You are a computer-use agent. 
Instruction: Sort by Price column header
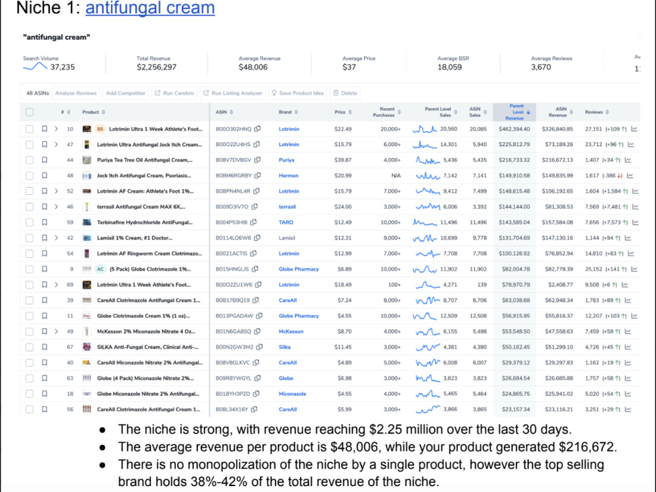(343, 112)
